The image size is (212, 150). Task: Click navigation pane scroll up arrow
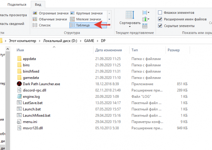tap(8, 49)
